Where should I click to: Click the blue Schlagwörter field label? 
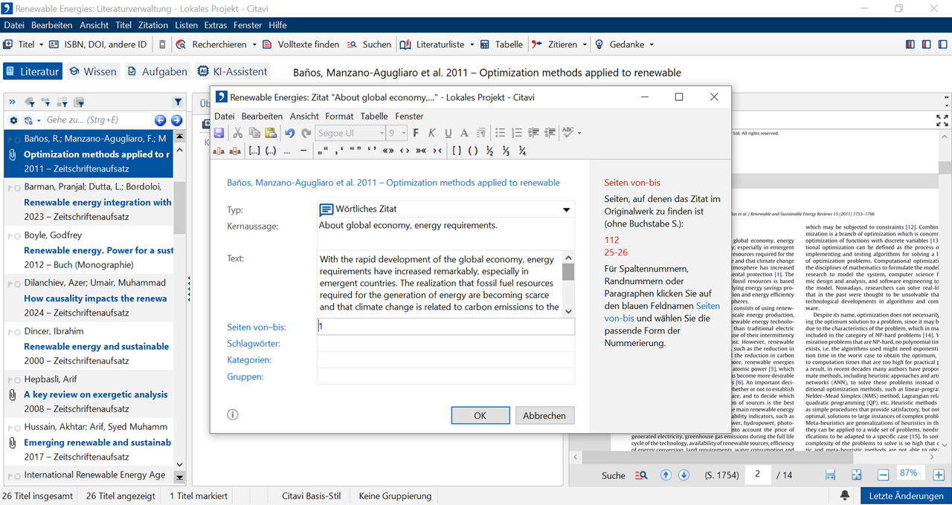(254, 344)
